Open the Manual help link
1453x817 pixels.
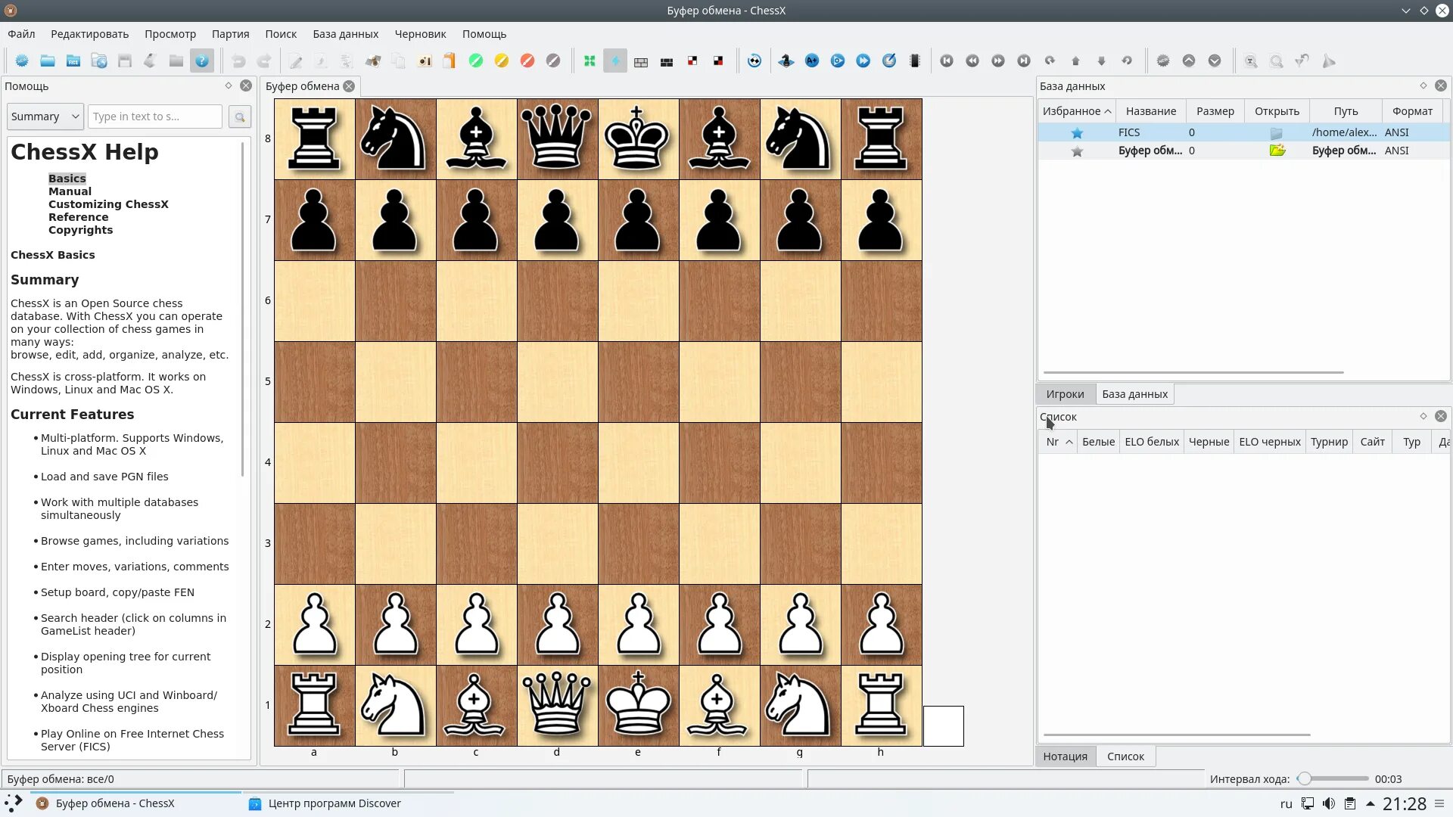(70, 191)
